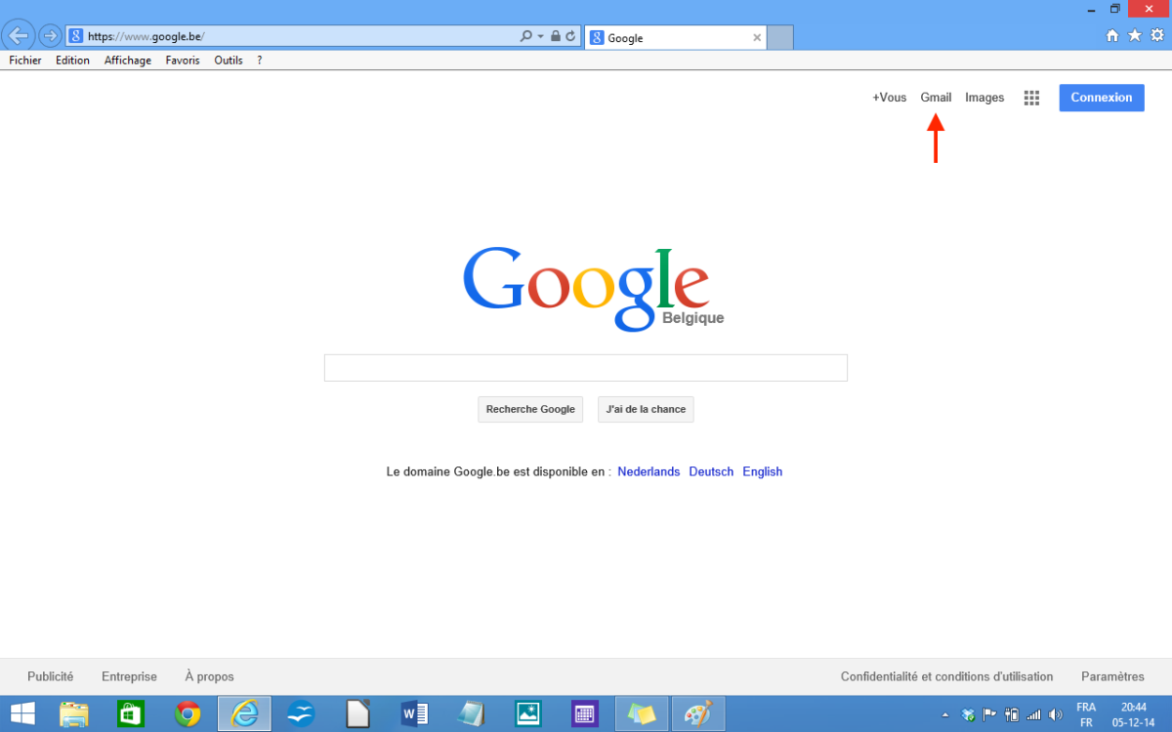Click the Google Belgique logo
Viewport: 1172px width, 732px height.
593,288
